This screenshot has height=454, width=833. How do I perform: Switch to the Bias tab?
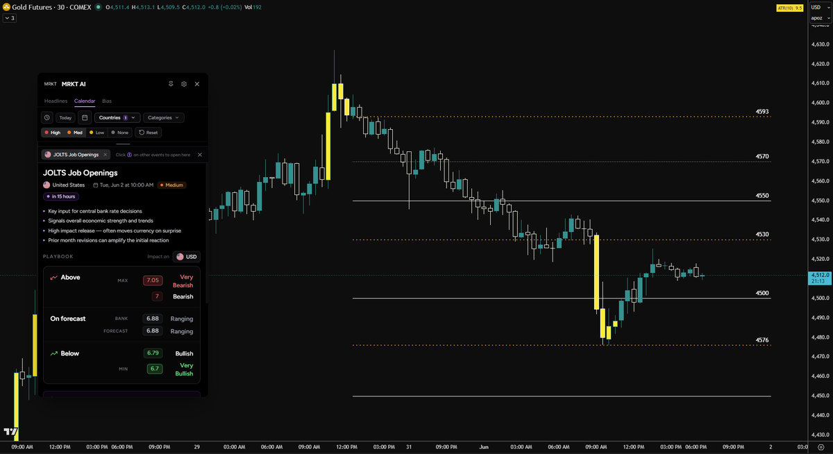point(107,101)
